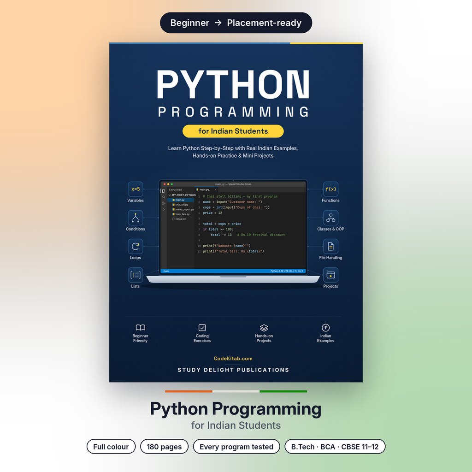This screenshot has width=472, height=472.
Task: Select the main.py editor tab
Action: (x=206, y=189)
